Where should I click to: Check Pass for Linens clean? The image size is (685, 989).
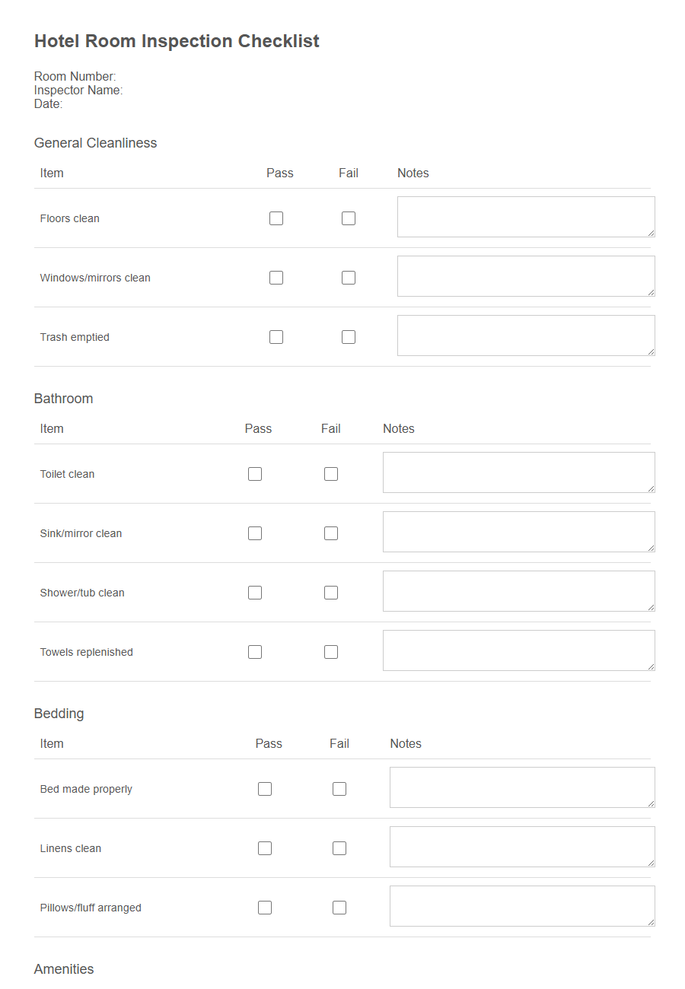tap(264, 847)
